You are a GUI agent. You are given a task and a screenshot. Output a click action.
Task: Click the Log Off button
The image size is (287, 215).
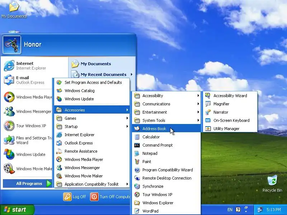75,197
